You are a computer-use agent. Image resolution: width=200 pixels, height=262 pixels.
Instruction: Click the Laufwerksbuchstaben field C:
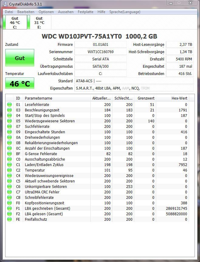coord(101,74)
